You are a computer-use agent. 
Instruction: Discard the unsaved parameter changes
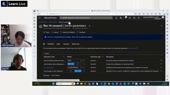pos(55,32)
